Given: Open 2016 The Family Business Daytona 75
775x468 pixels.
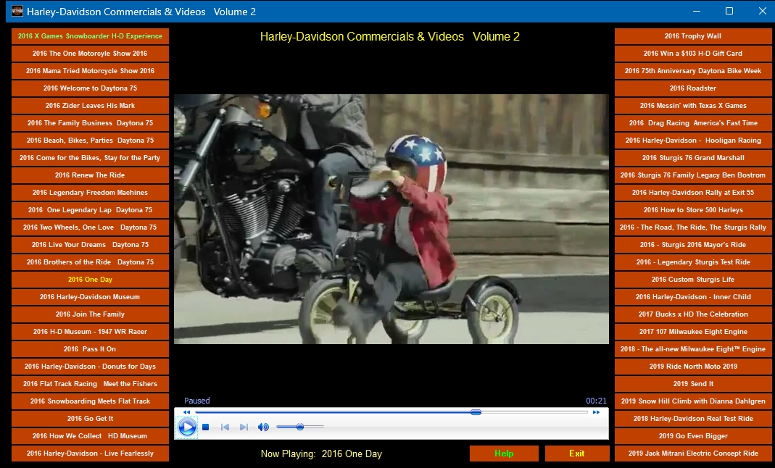Looking at the screenshot, I should click(90, 123).
